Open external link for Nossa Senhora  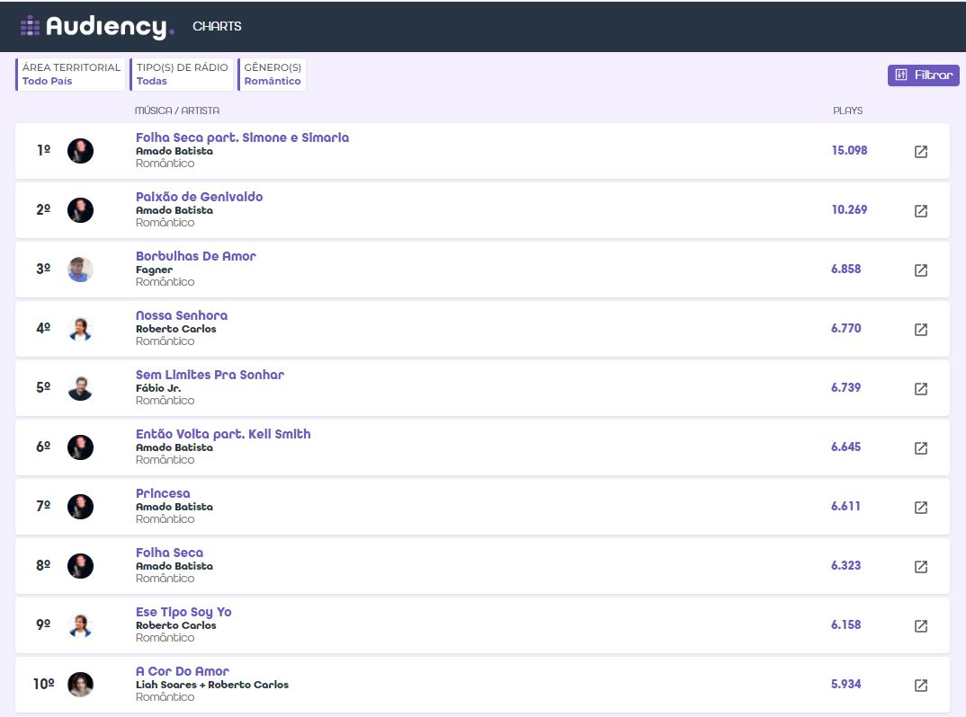coord(920,329)
